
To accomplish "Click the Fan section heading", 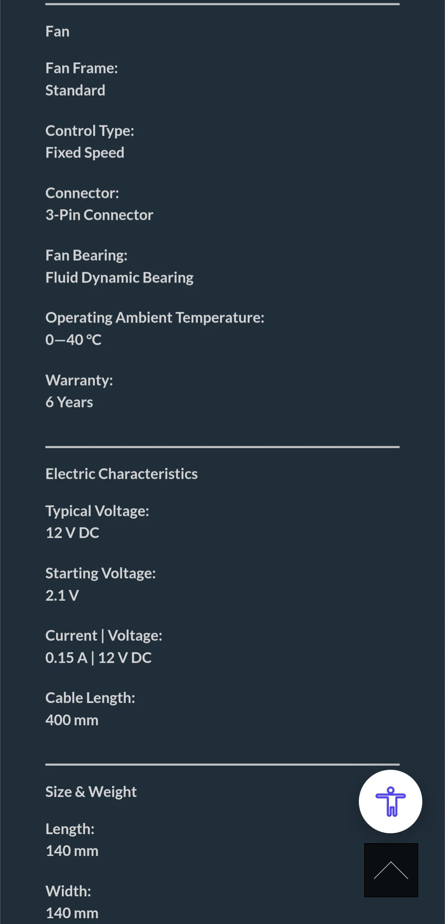I will pyautogui.click(x=57, y=31).
